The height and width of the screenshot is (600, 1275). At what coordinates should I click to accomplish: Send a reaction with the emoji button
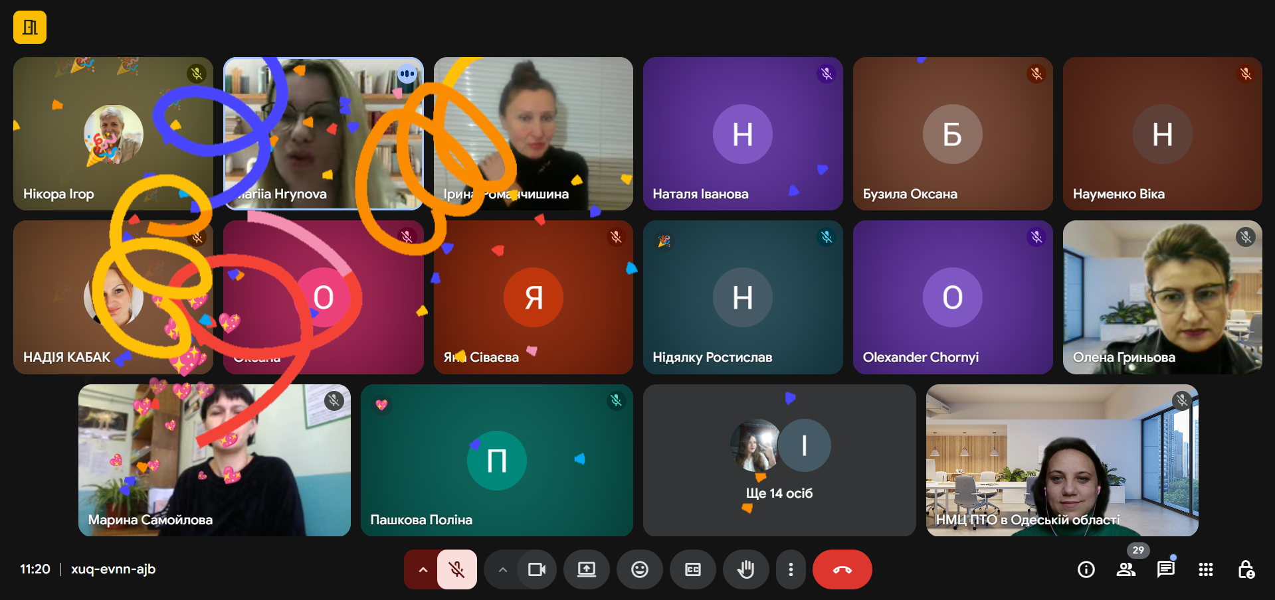pyautogui.click(x=639, y=569)
